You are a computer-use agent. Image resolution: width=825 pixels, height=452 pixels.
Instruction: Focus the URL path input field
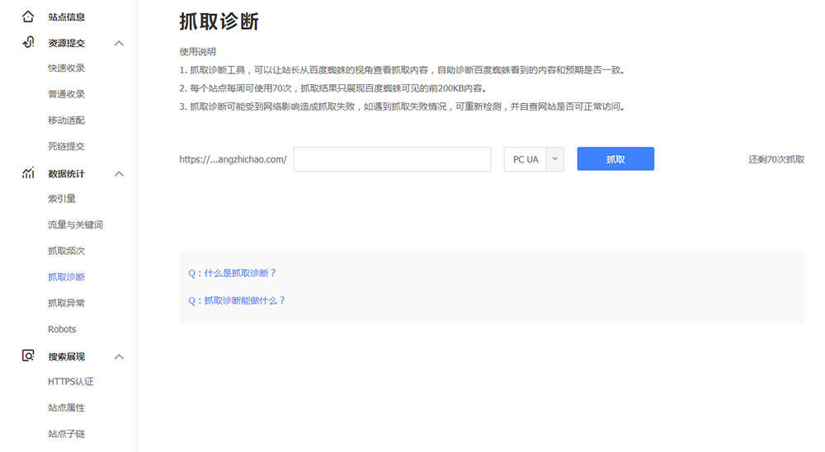pos(392,159)
